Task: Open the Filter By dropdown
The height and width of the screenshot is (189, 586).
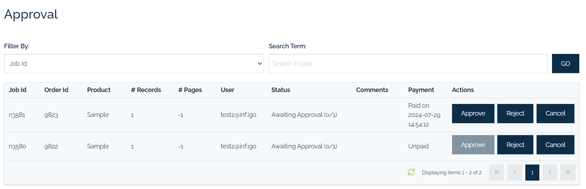Action: (134, 64)
